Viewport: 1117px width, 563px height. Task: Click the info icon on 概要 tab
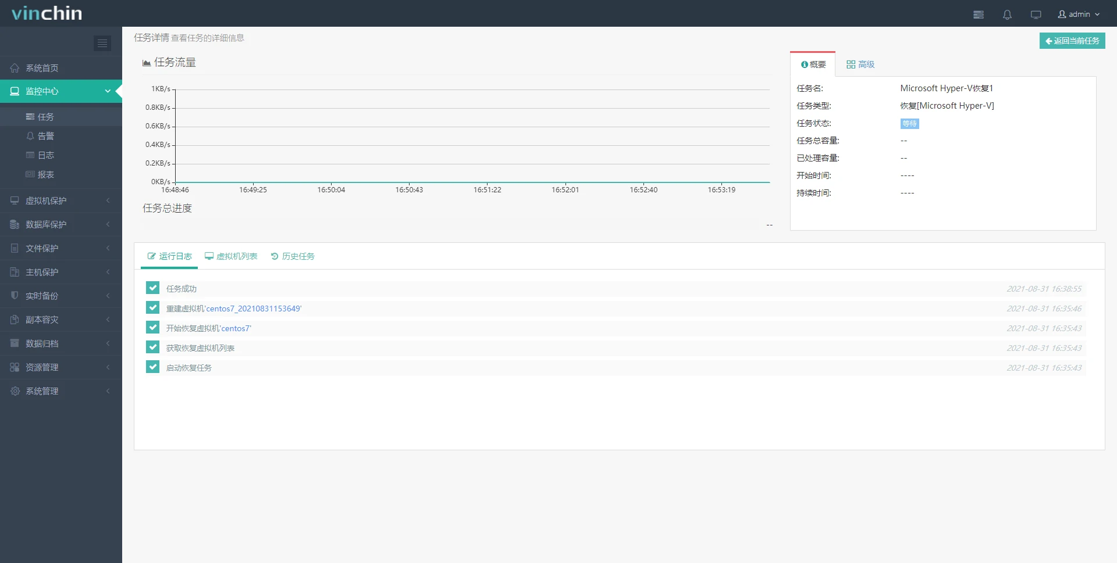(805, 64)
